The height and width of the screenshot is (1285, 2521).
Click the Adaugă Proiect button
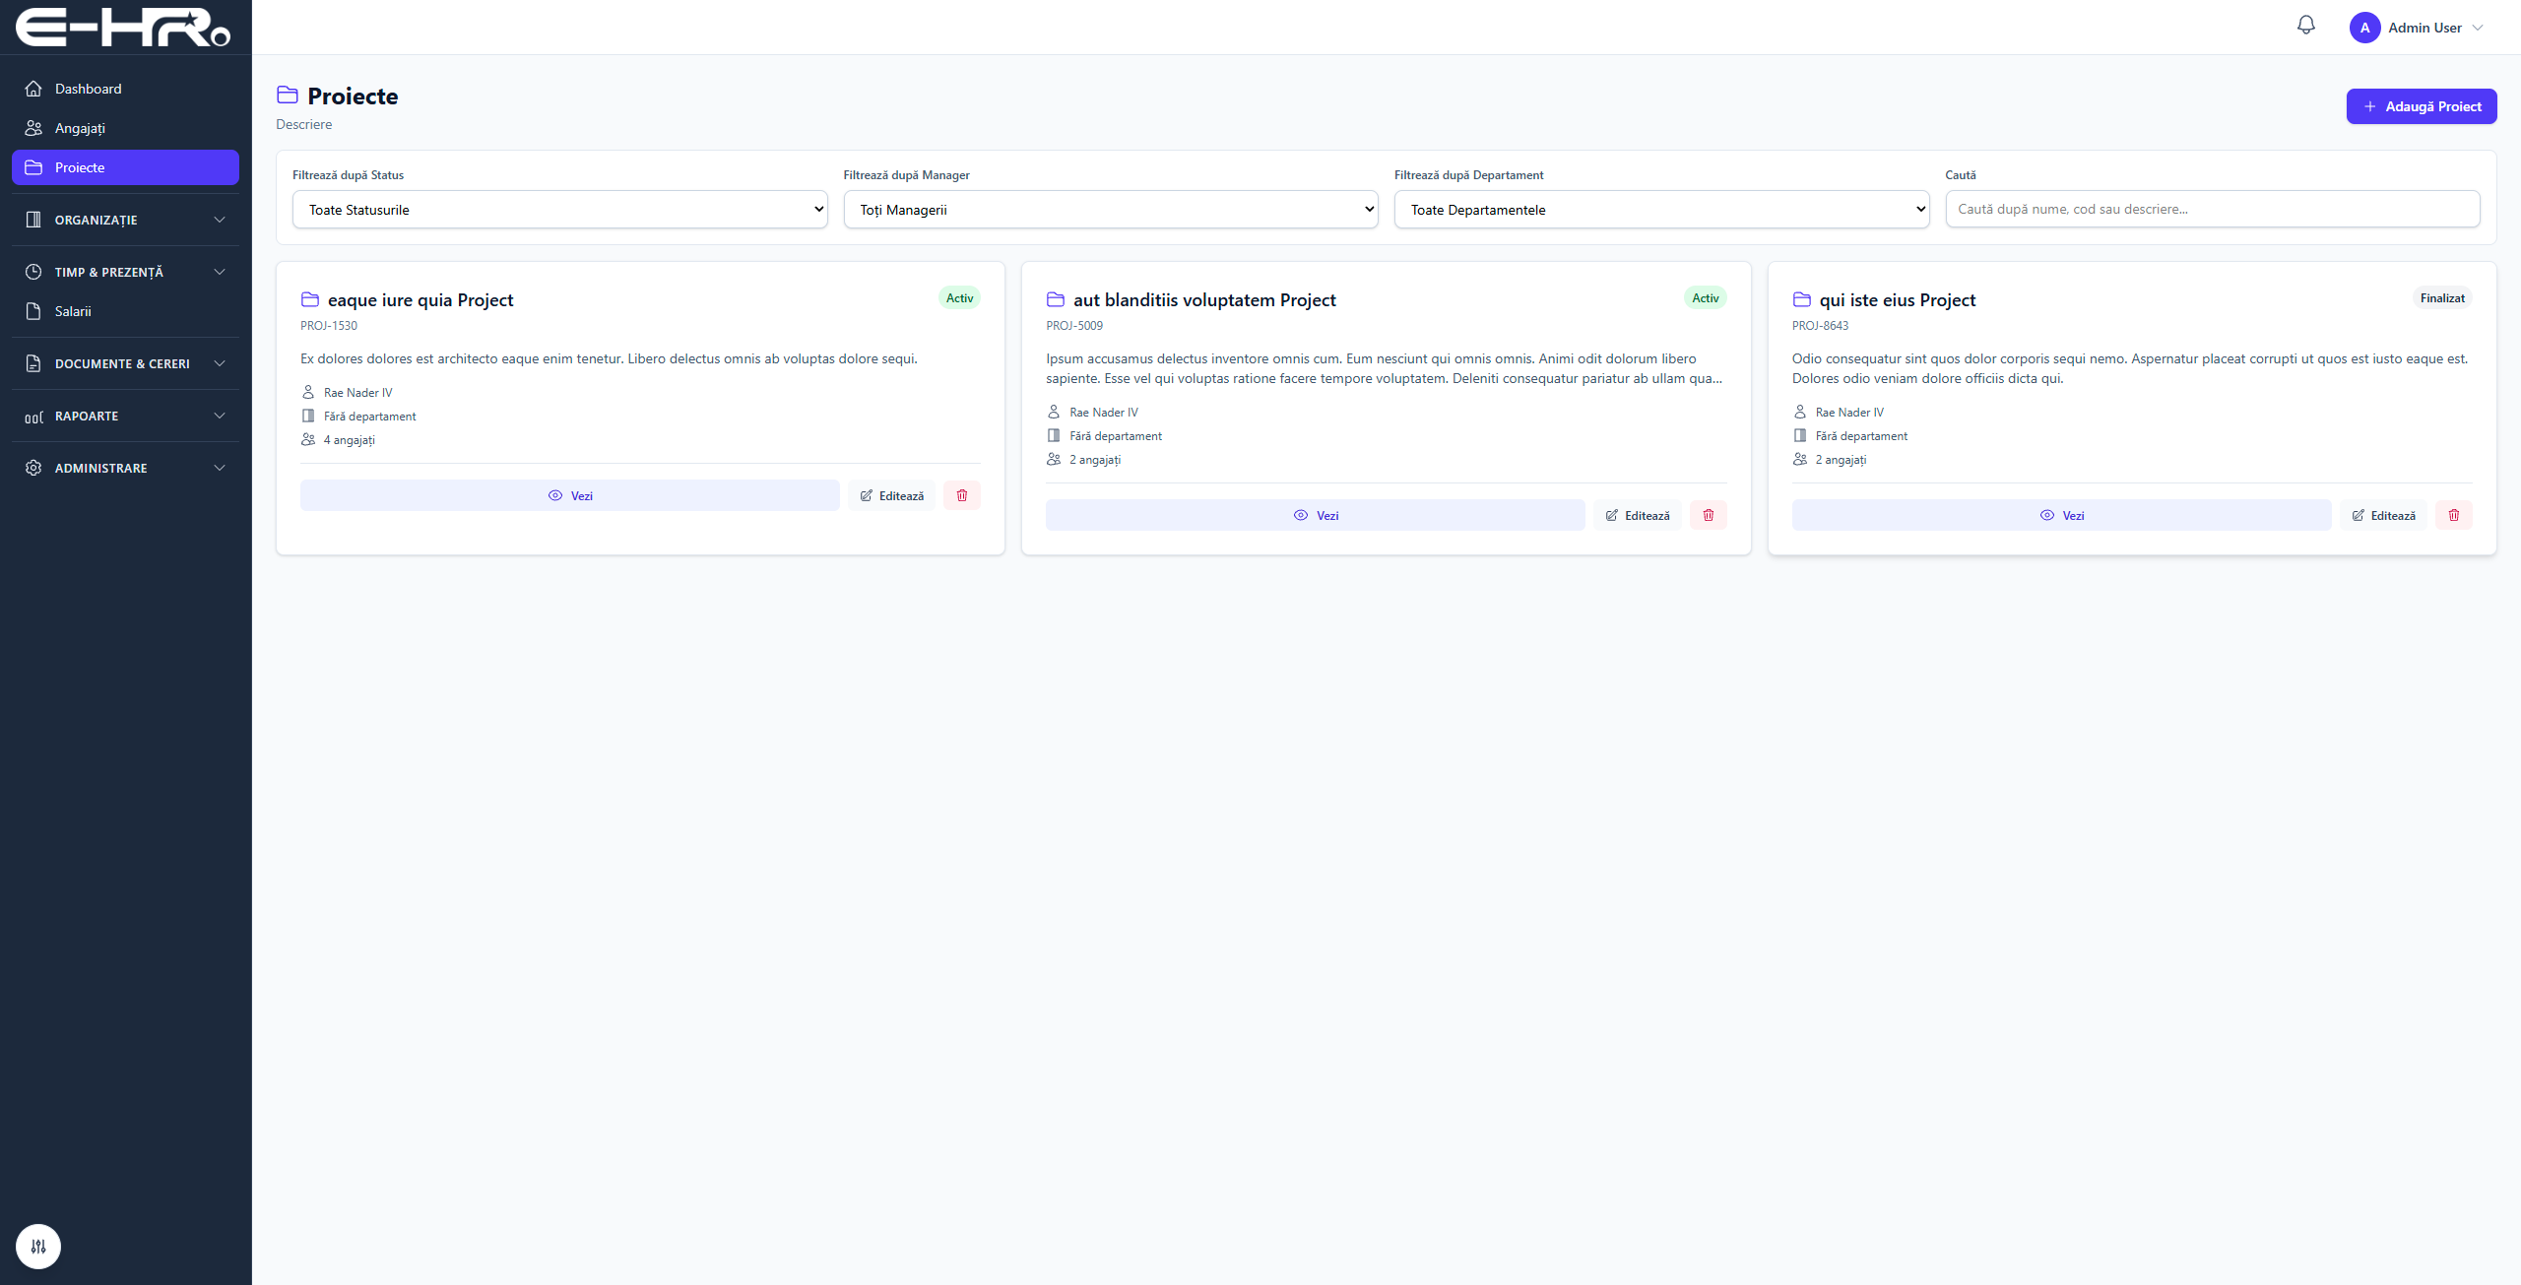(x=2421, y=106)
